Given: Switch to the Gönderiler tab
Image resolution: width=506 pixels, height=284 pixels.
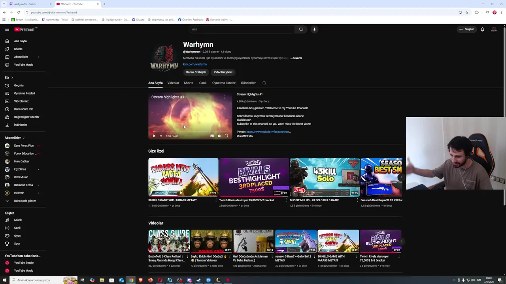Looking at the screenshot, I should 248,83.
